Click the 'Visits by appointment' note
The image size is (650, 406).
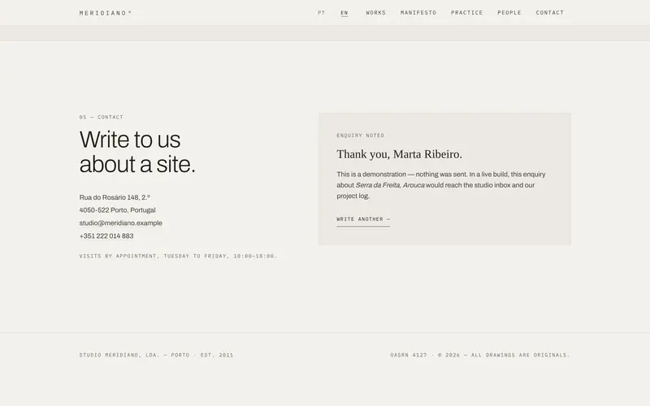click(x=178, y=256)
